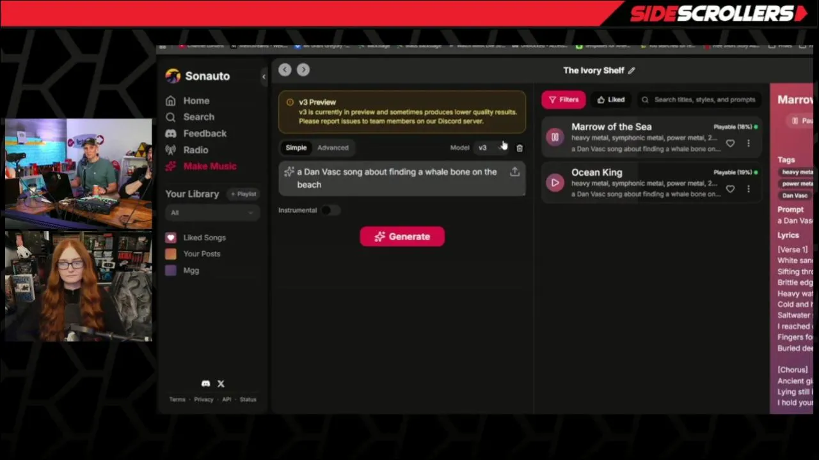The height and width of the screenshot is (460, 819).
Task: Pause Marrow of the Sea
Action: point(555,137)
